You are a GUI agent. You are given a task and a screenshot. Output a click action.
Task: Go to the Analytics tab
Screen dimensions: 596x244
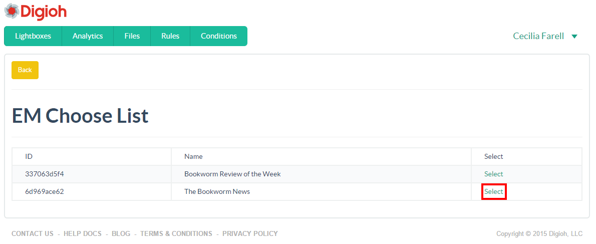(88, 36)
